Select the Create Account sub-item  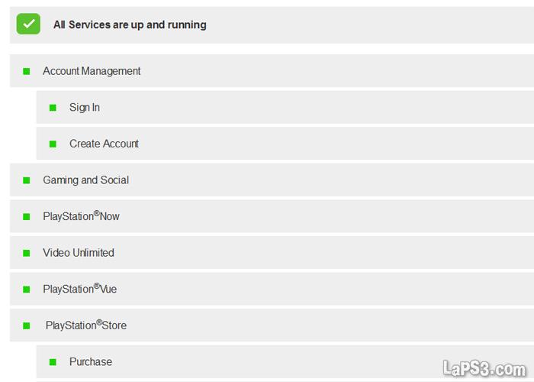tap(104, 144)
